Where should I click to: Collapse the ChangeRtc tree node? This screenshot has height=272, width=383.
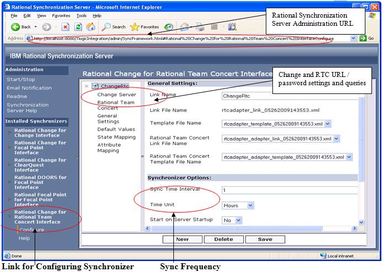(x=87, y=86)
